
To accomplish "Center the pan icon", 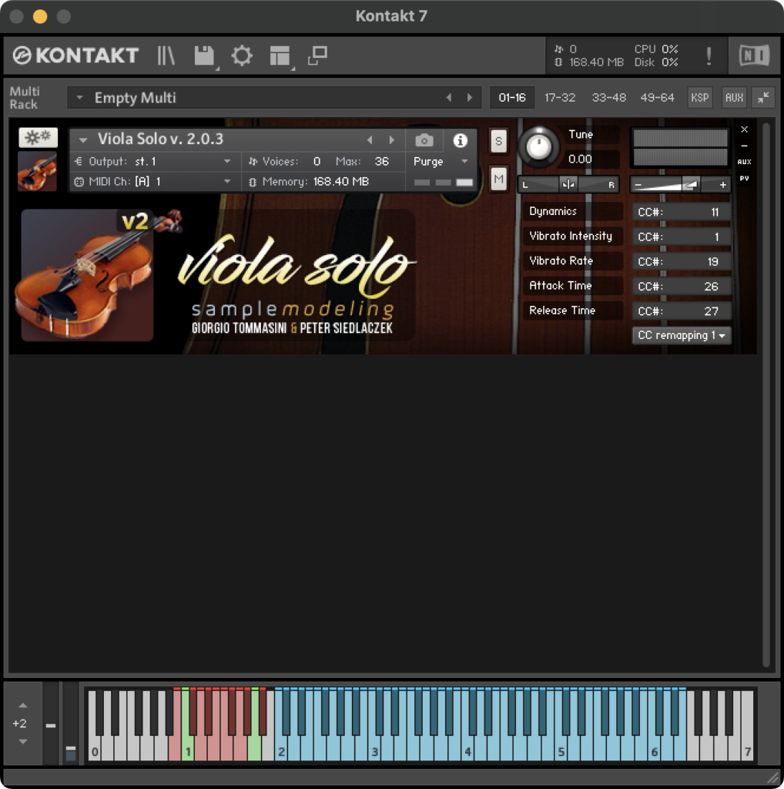I will click(x=568, y=185).
